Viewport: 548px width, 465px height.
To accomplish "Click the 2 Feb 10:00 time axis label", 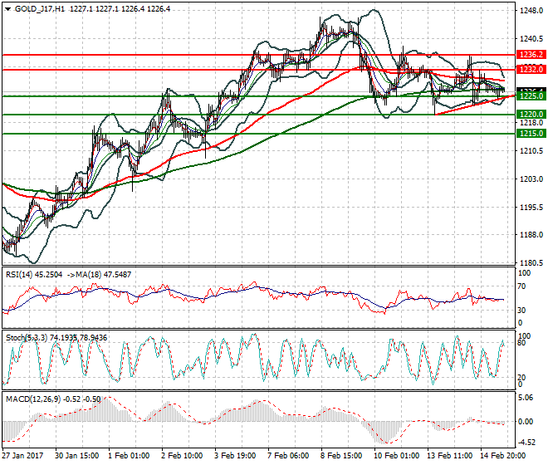I will pyautogui.click(x=182, y=456).
